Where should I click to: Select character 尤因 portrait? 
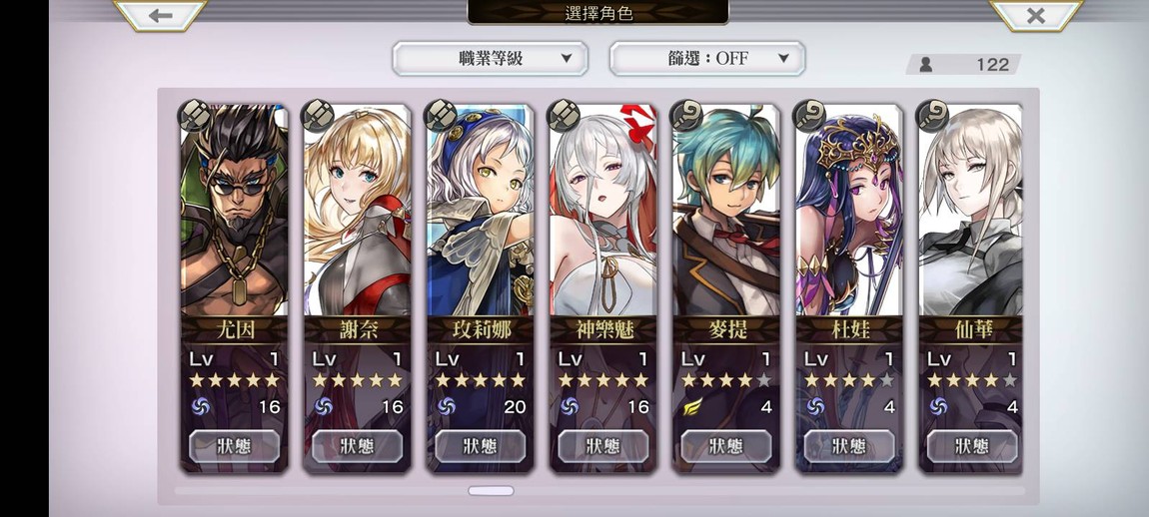coord(234,210)
